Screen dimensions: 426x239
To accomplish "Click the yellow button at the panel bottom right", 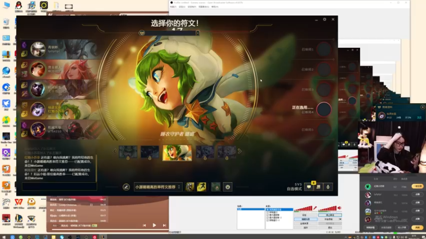I will tap(417, 228).
